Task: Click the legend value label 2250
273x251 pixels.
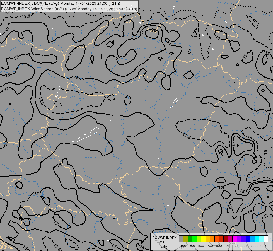Action: (246, 246)
